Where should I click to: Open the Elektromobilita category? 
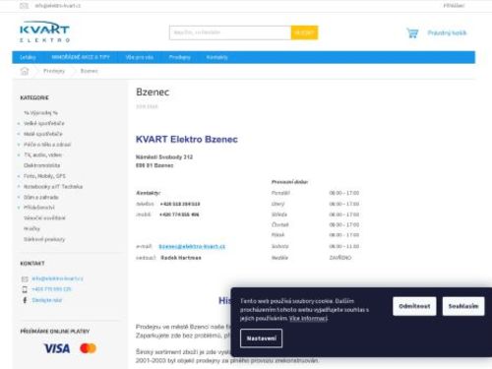point(41,165)
